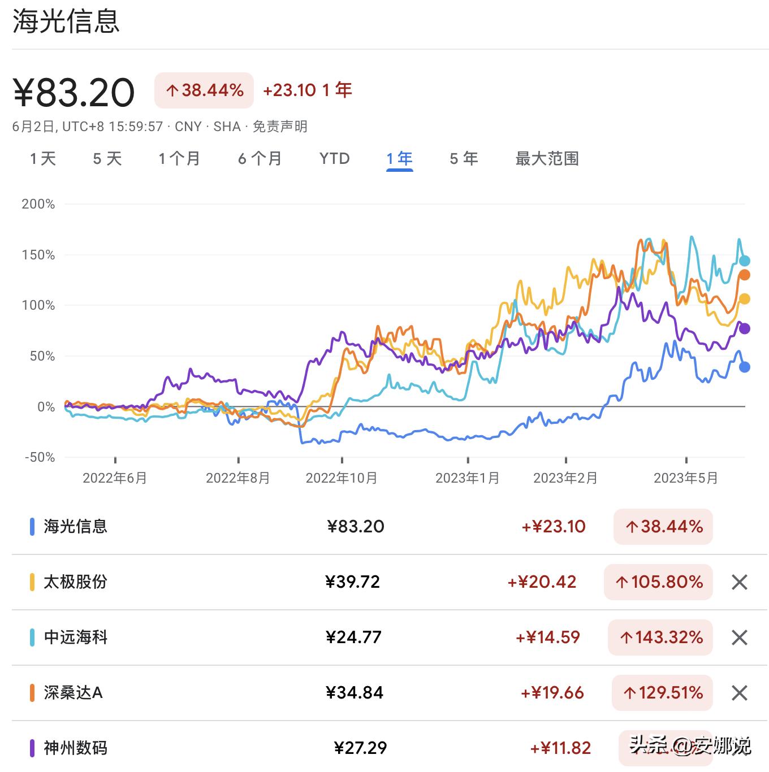
Task: Open the 1个月 chart view
Action: 179,159
